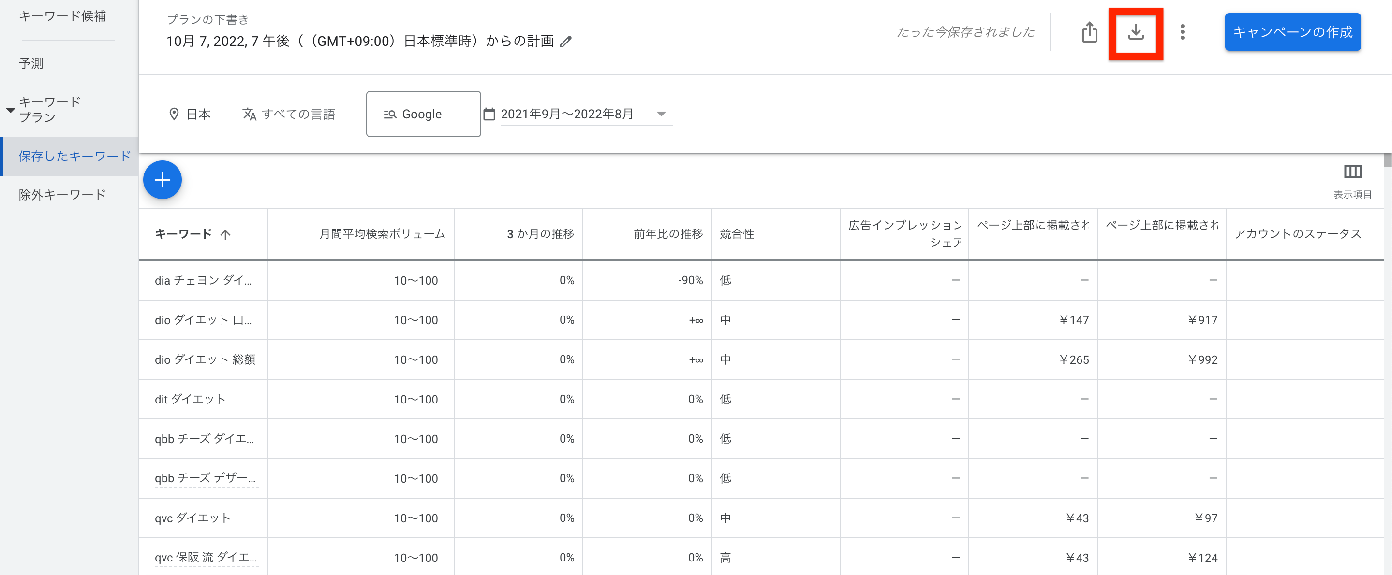
Task: Click the download keyword plan icon
Action: [x=1135, y=32]
